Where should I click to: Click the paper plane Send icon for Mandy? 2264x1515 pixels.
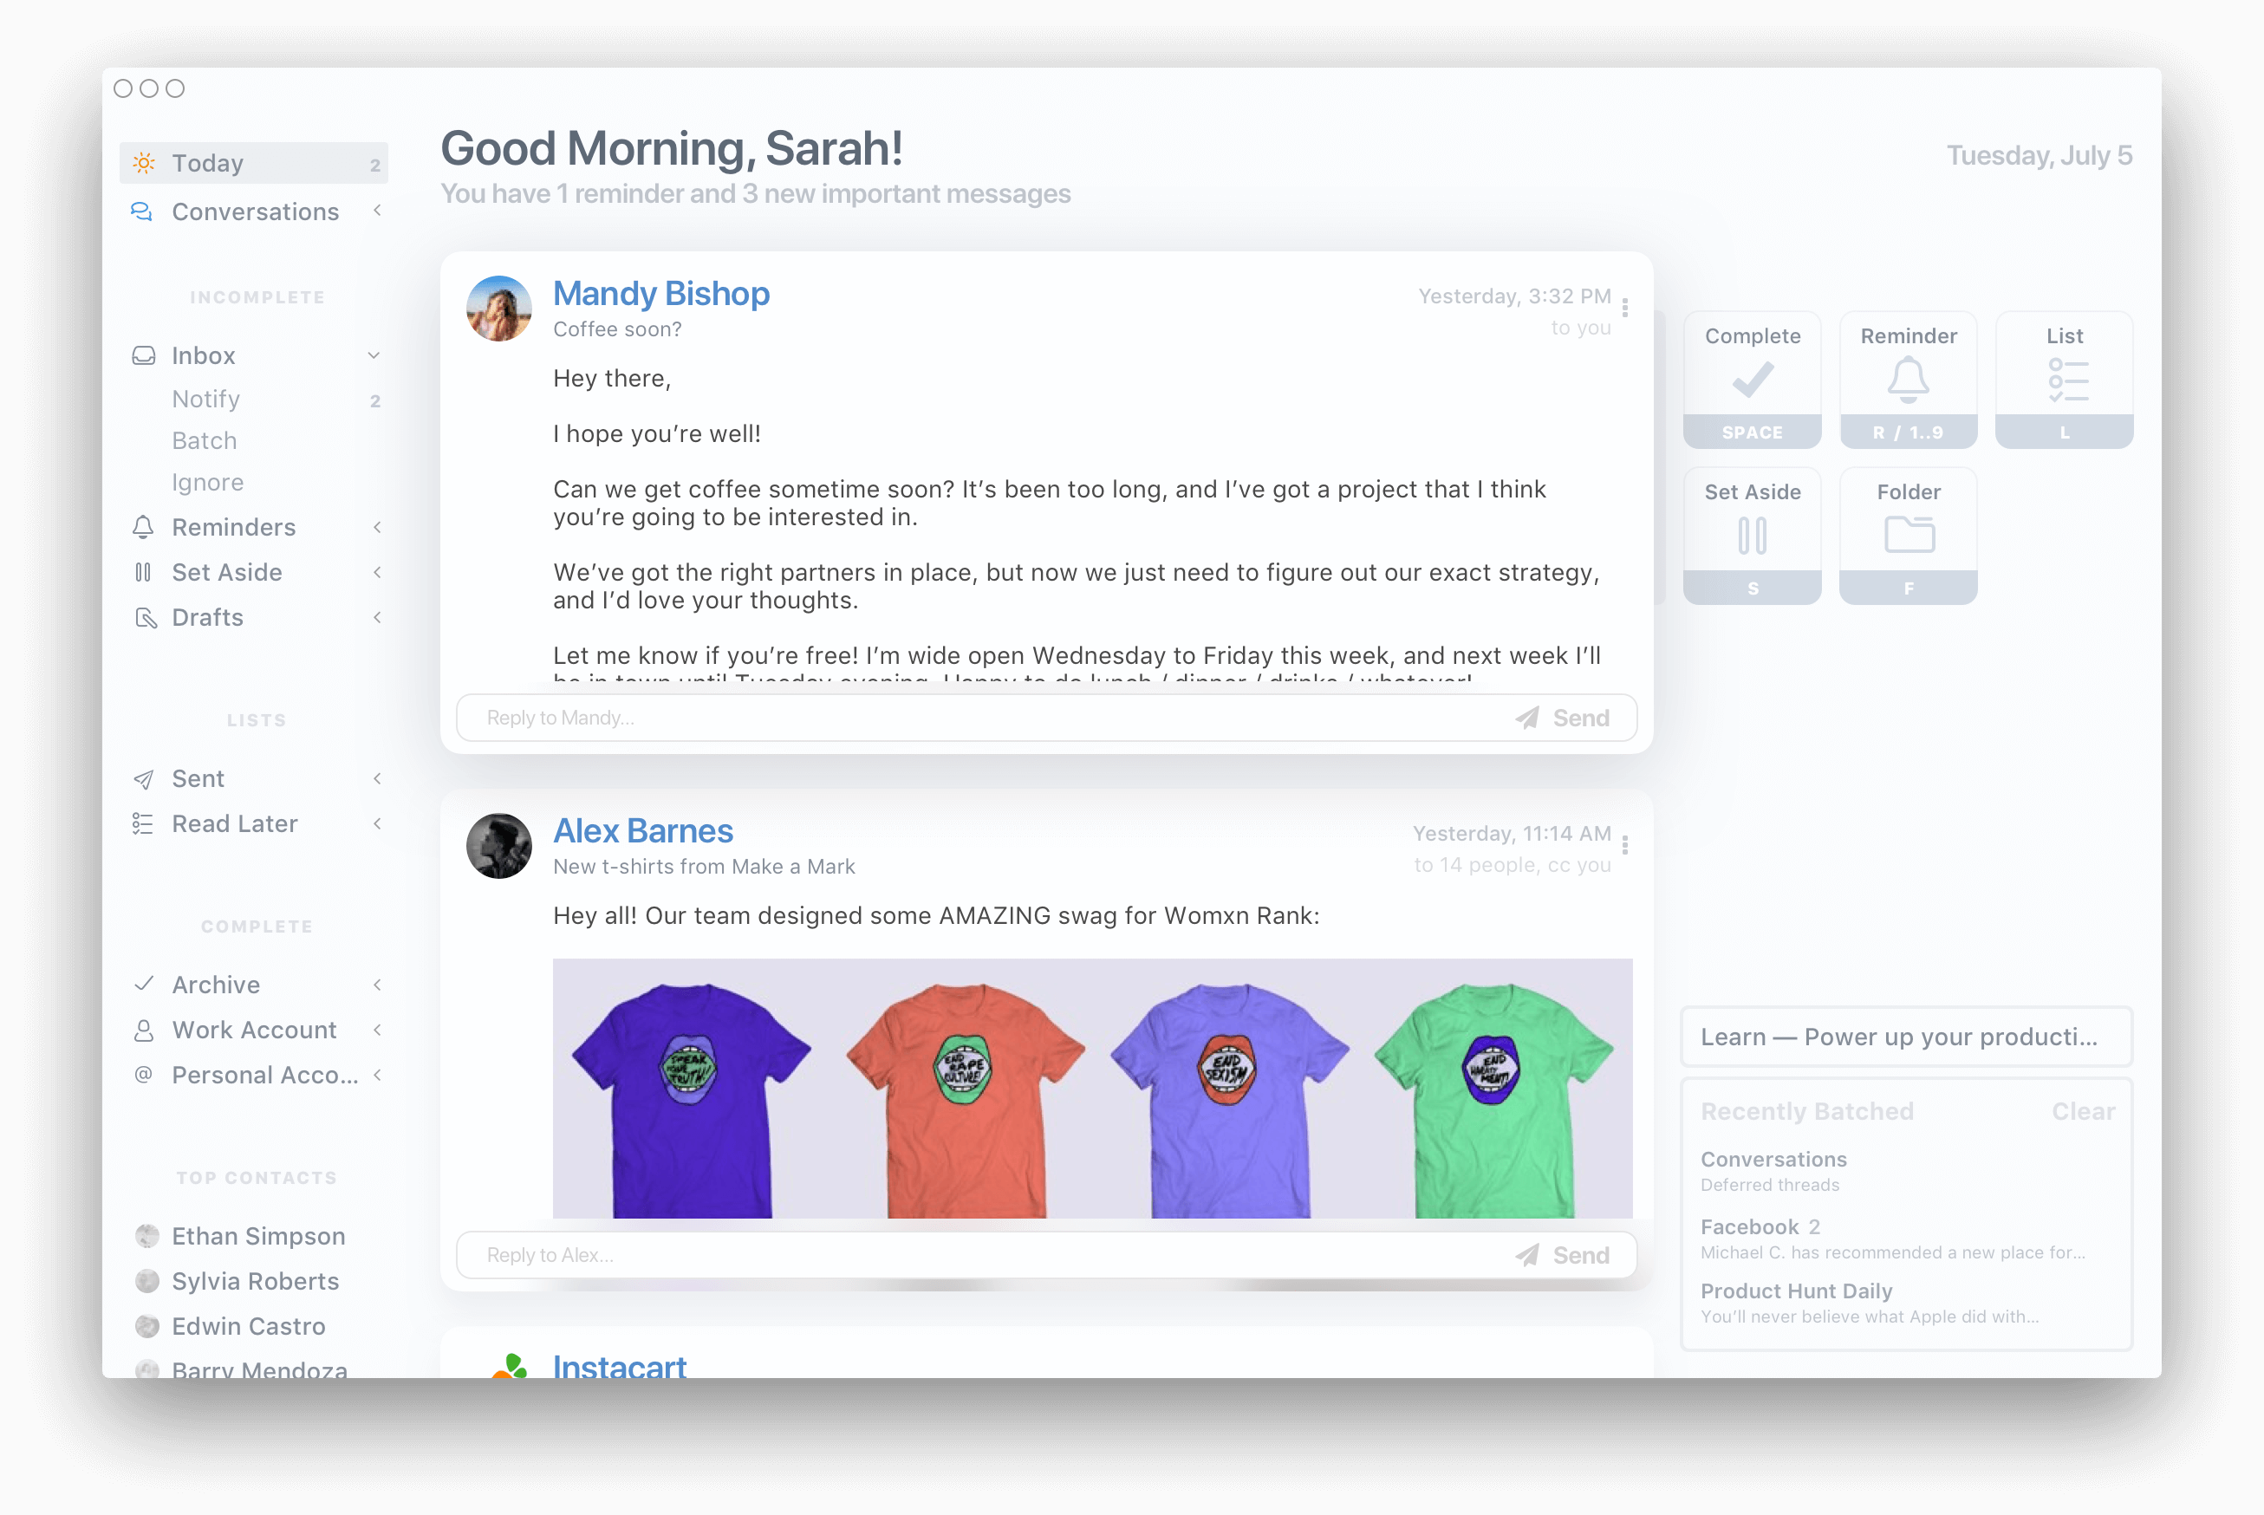1526,718
